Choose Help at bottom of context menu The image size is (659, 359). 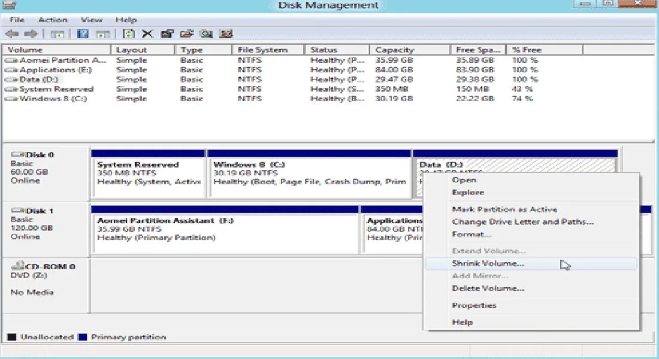(x=462, y=322)
